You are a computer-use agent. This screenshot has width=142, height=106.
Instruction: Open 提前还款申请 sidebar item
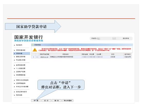(21, 57)
